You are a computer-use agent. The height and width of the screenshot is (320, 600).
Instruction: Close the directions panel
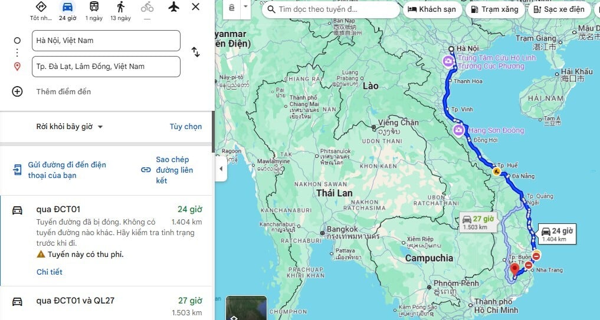click(195, 6)
